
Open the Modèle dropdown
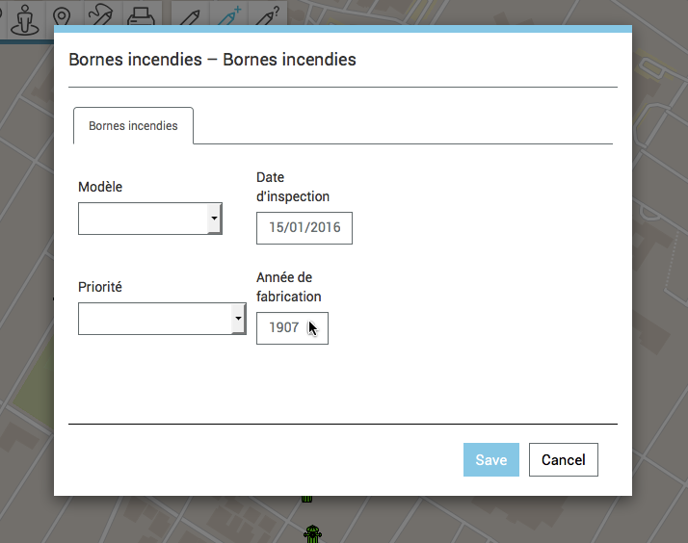tap(150, 219)
